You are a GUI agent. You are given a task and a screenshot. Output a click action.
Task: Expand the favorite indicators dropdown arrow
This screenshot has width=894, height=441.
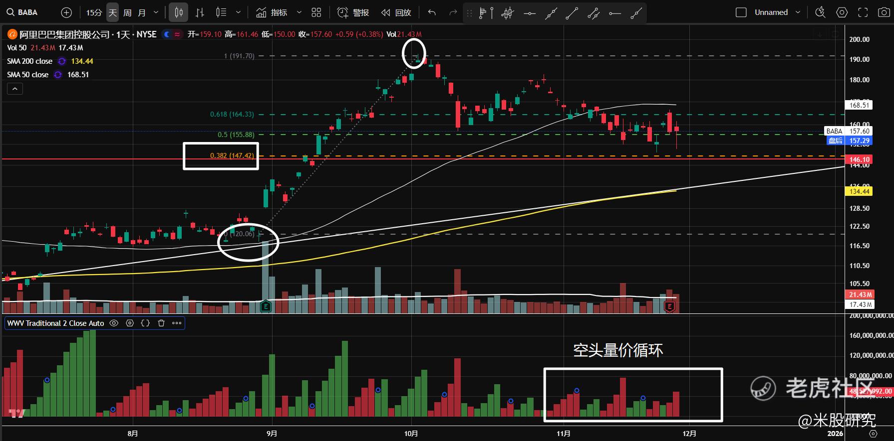click(x=299, y=12)
